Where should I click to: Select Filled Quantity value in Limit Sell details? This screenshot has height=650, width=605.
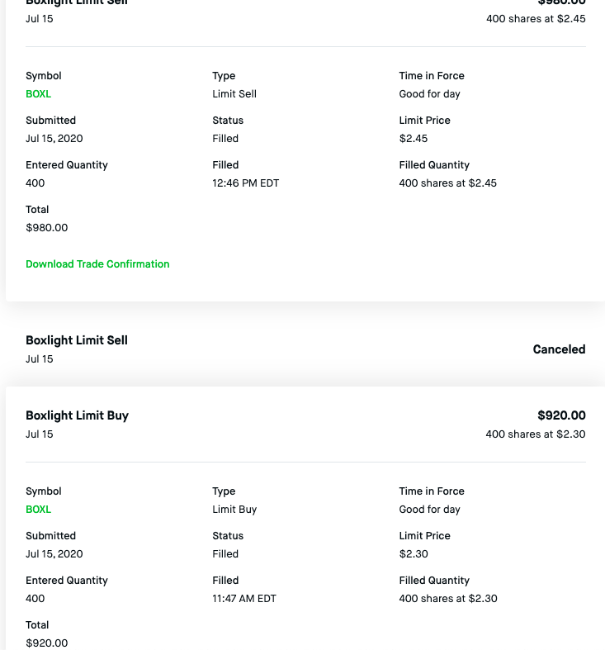click(447, 183)
